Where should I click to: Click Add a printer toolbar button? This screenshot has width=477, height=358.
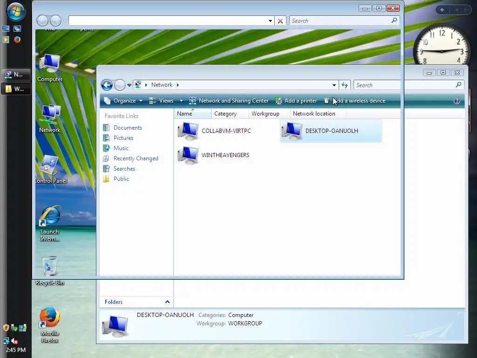coord(296,101)
